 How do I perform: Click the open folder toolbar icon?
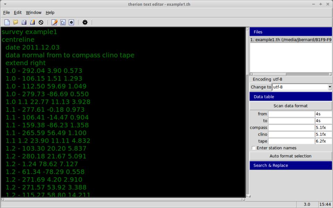pyautogui.click(x=16, y=22)
